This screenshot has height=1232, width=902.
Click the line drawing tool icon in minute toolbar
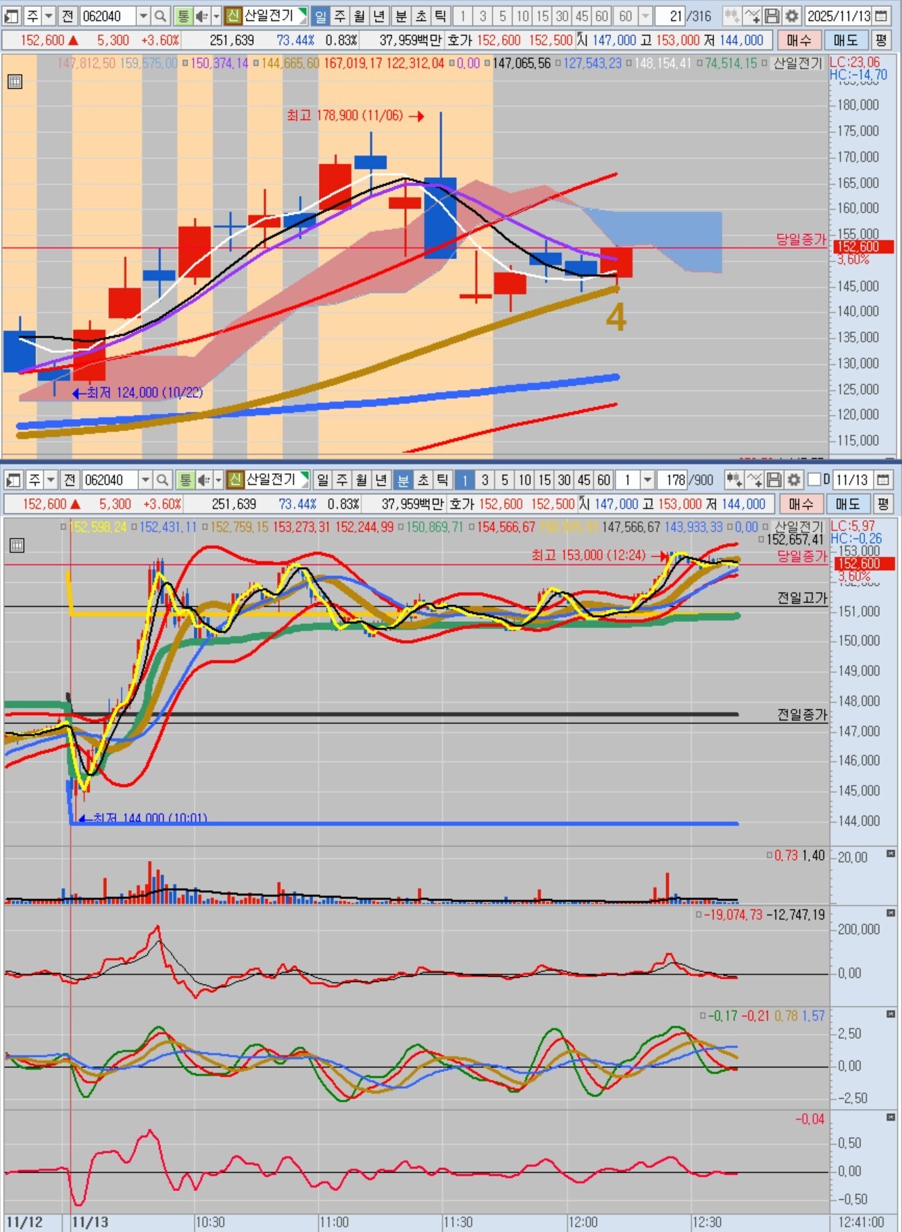[754, 479]
